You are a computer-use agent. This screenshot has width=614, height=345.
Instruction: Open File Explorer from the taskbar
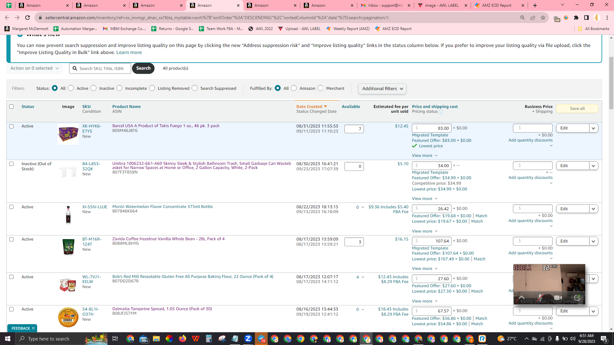point(156,339)
